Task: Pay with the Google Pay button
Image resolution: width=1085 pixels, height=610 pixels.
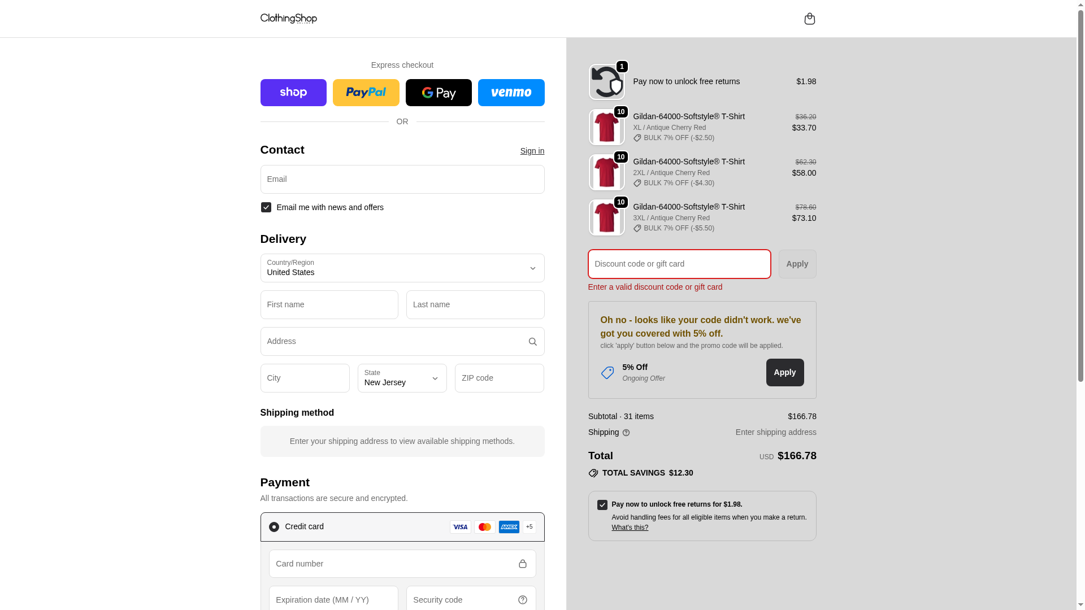Action: point(439,93)
